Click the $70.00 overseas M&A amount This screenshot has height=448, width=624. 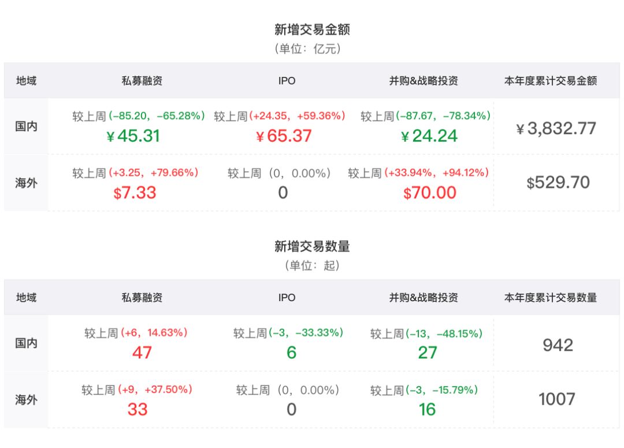(x=430, y=192)
